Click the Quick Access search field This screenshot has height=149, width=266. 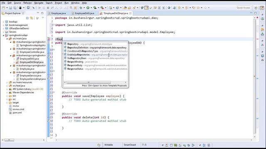click(244, 8)
